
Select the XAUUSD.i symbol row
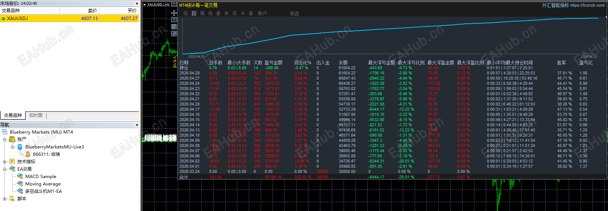coord(70,18)
